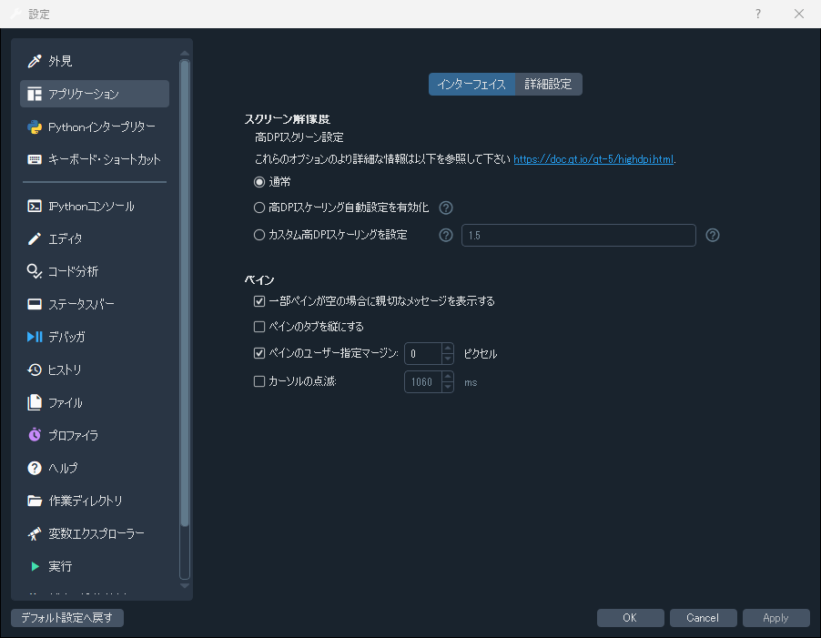
Task: Click the cursor blink 1060 field
Action: point(423,382)
